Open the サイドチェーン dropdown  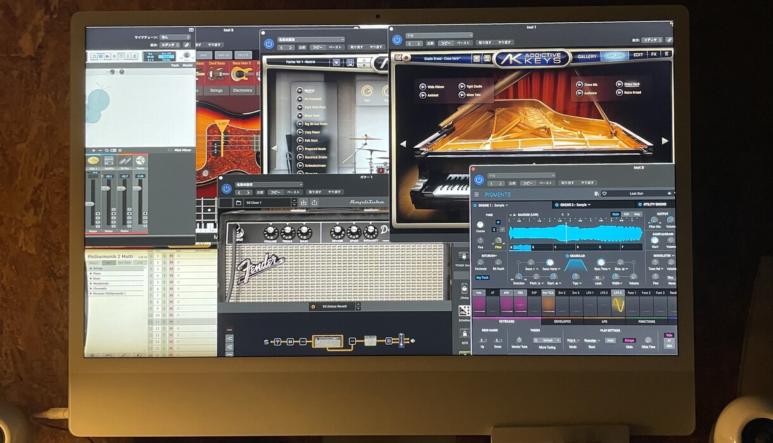(x=175, y=37)
